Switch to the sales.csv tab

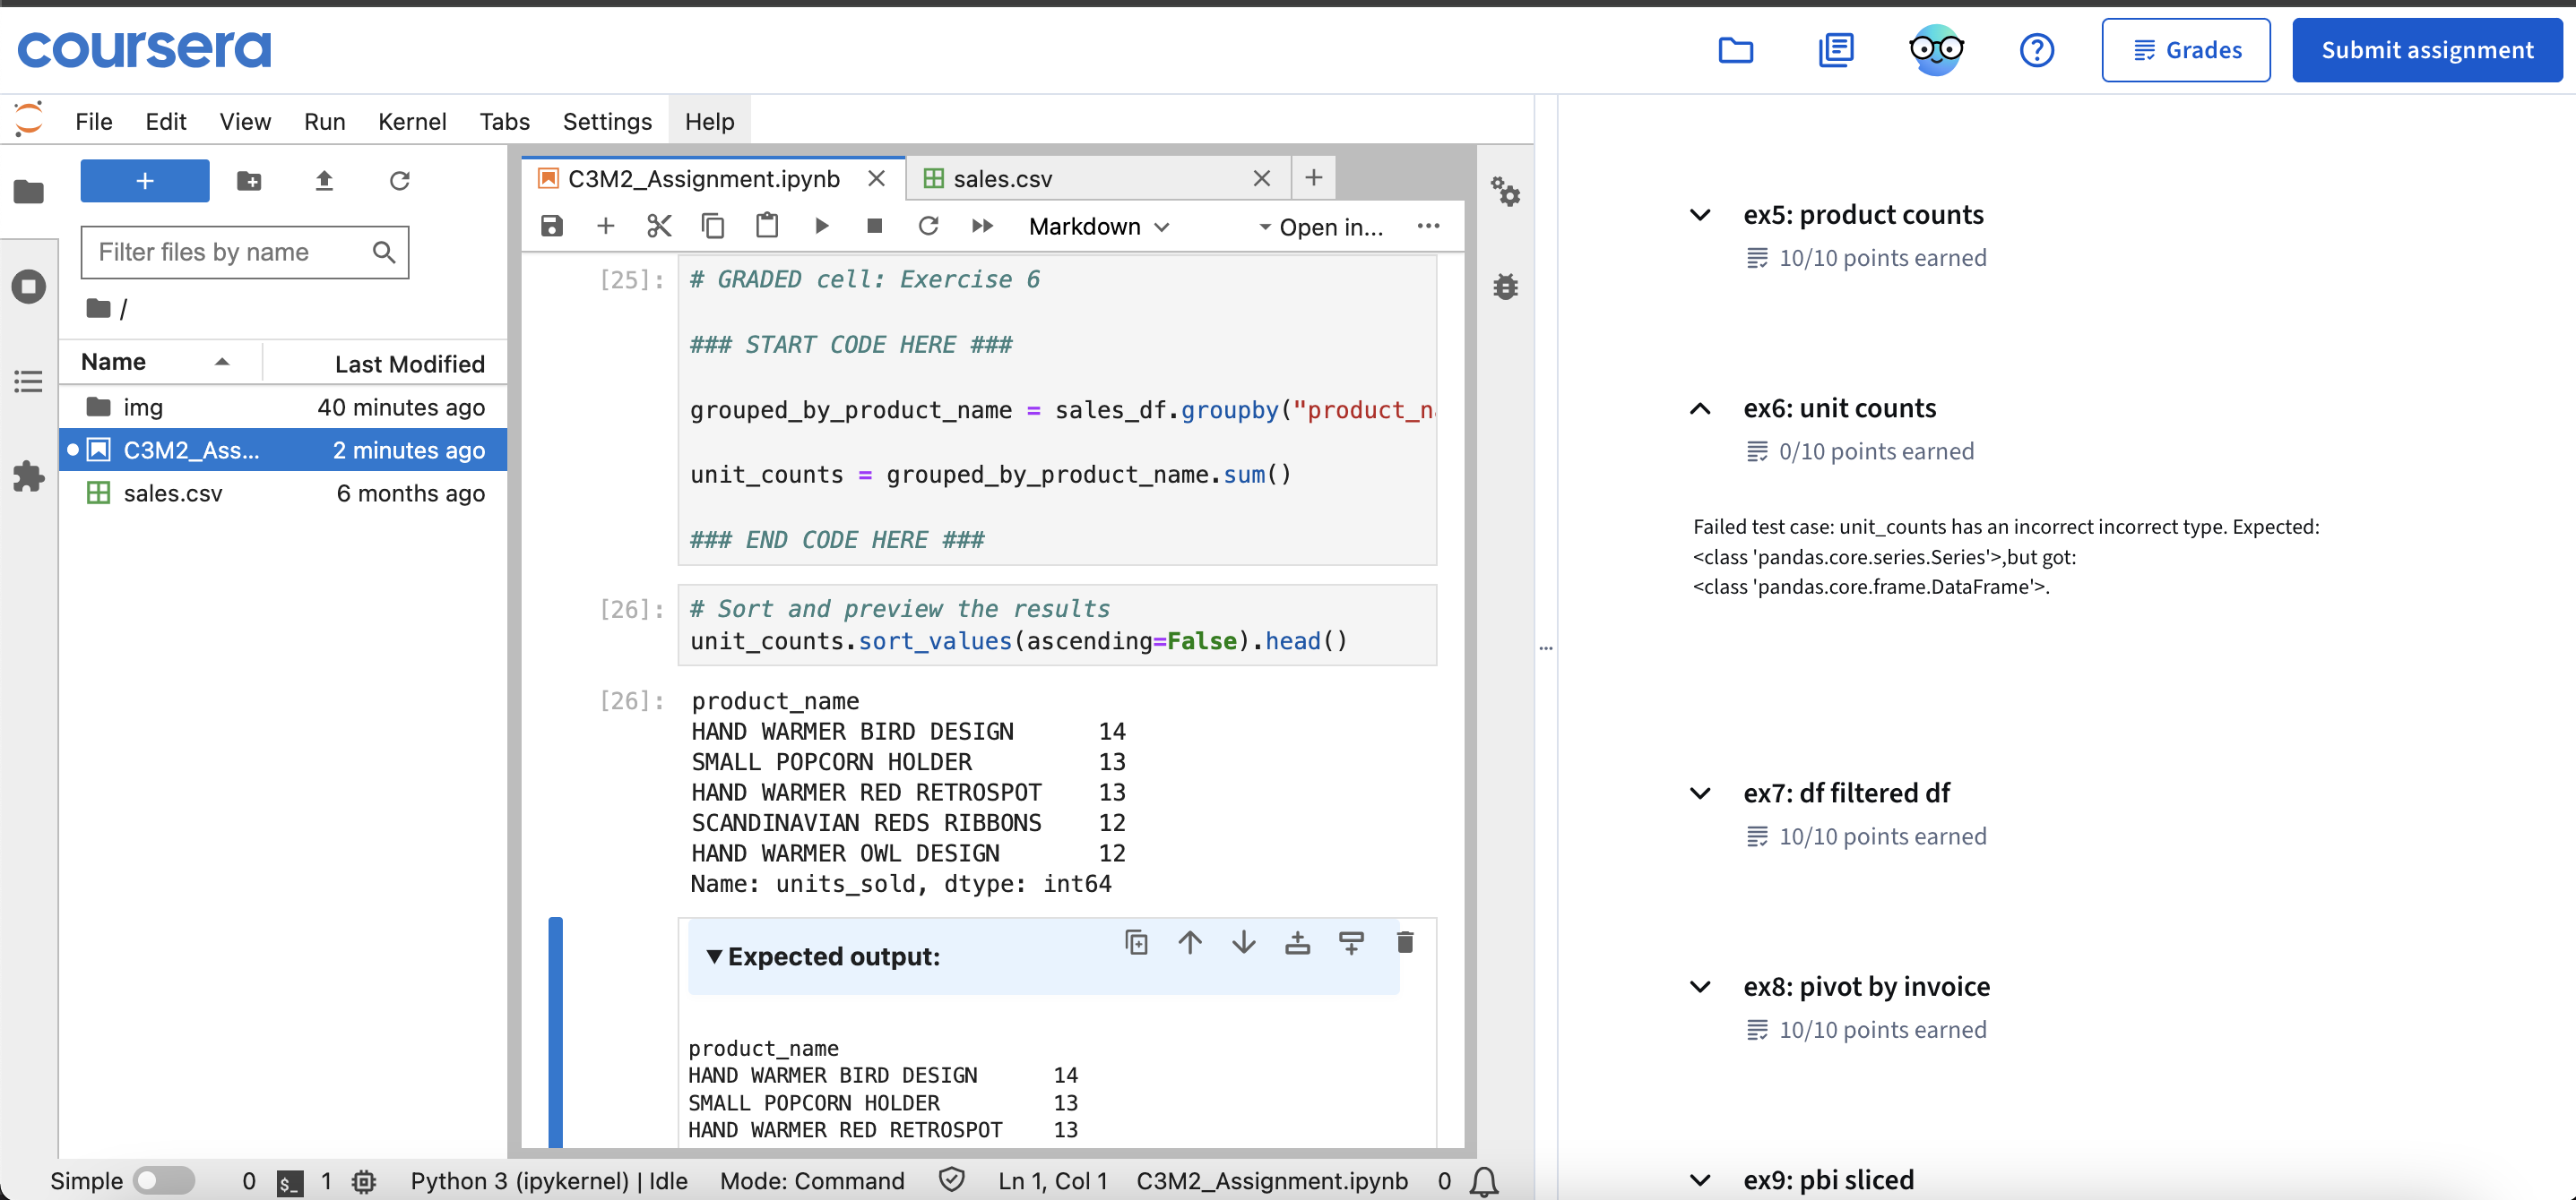coord(1002,179)
